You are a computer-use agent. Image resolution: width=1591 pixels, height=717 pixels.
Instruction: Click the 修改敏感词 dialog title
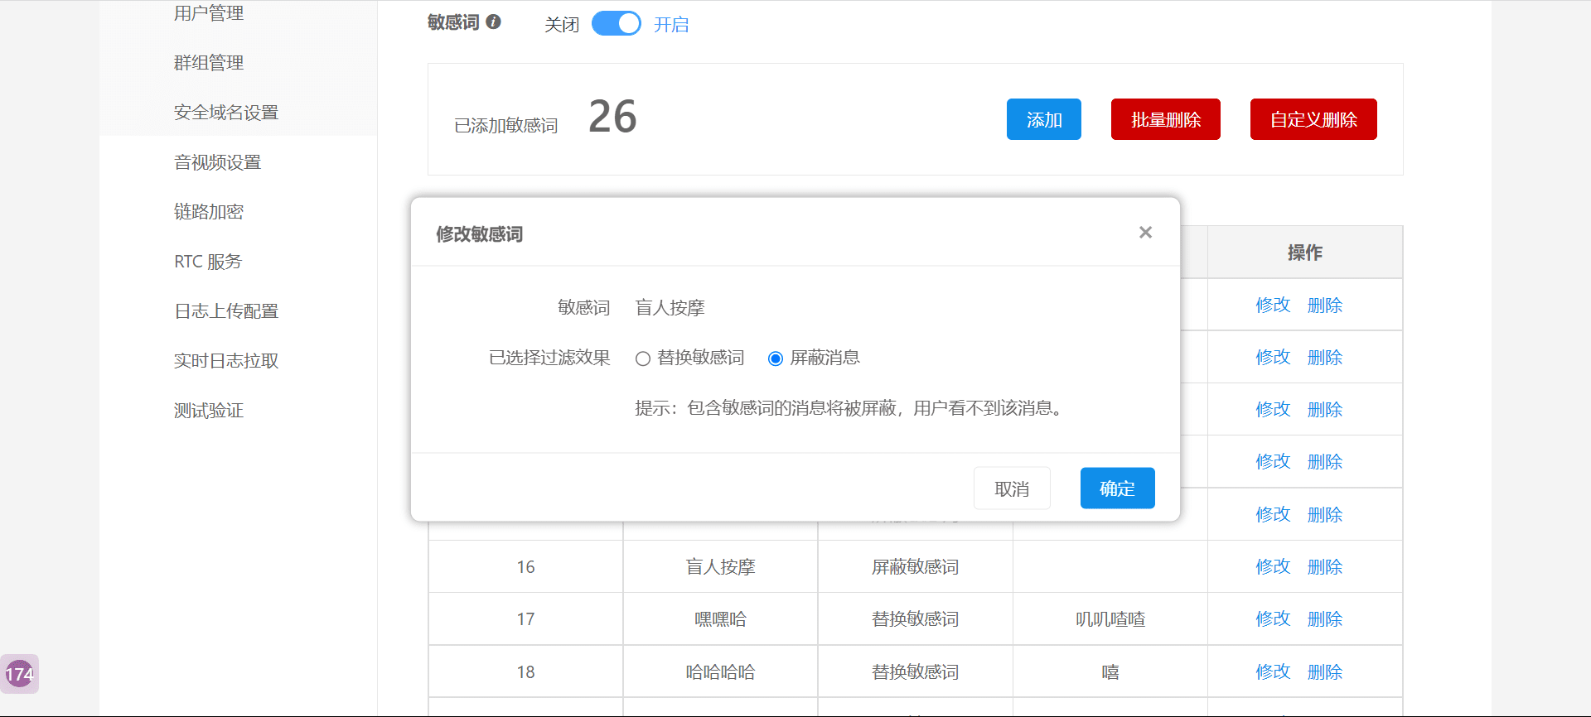(480, 234)
